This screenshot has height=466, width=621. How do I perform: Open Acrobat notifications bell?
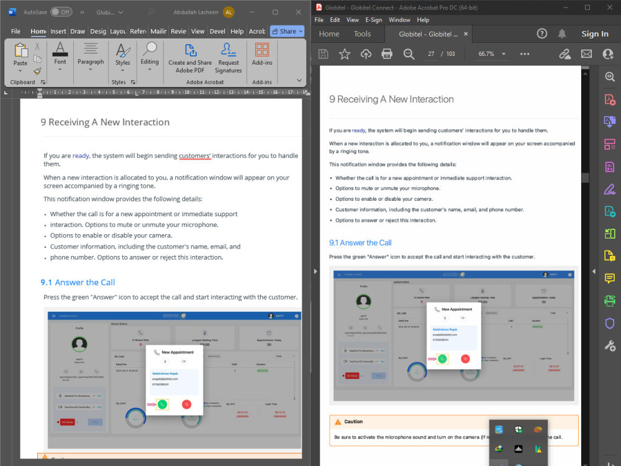click(x=562, y=34)
